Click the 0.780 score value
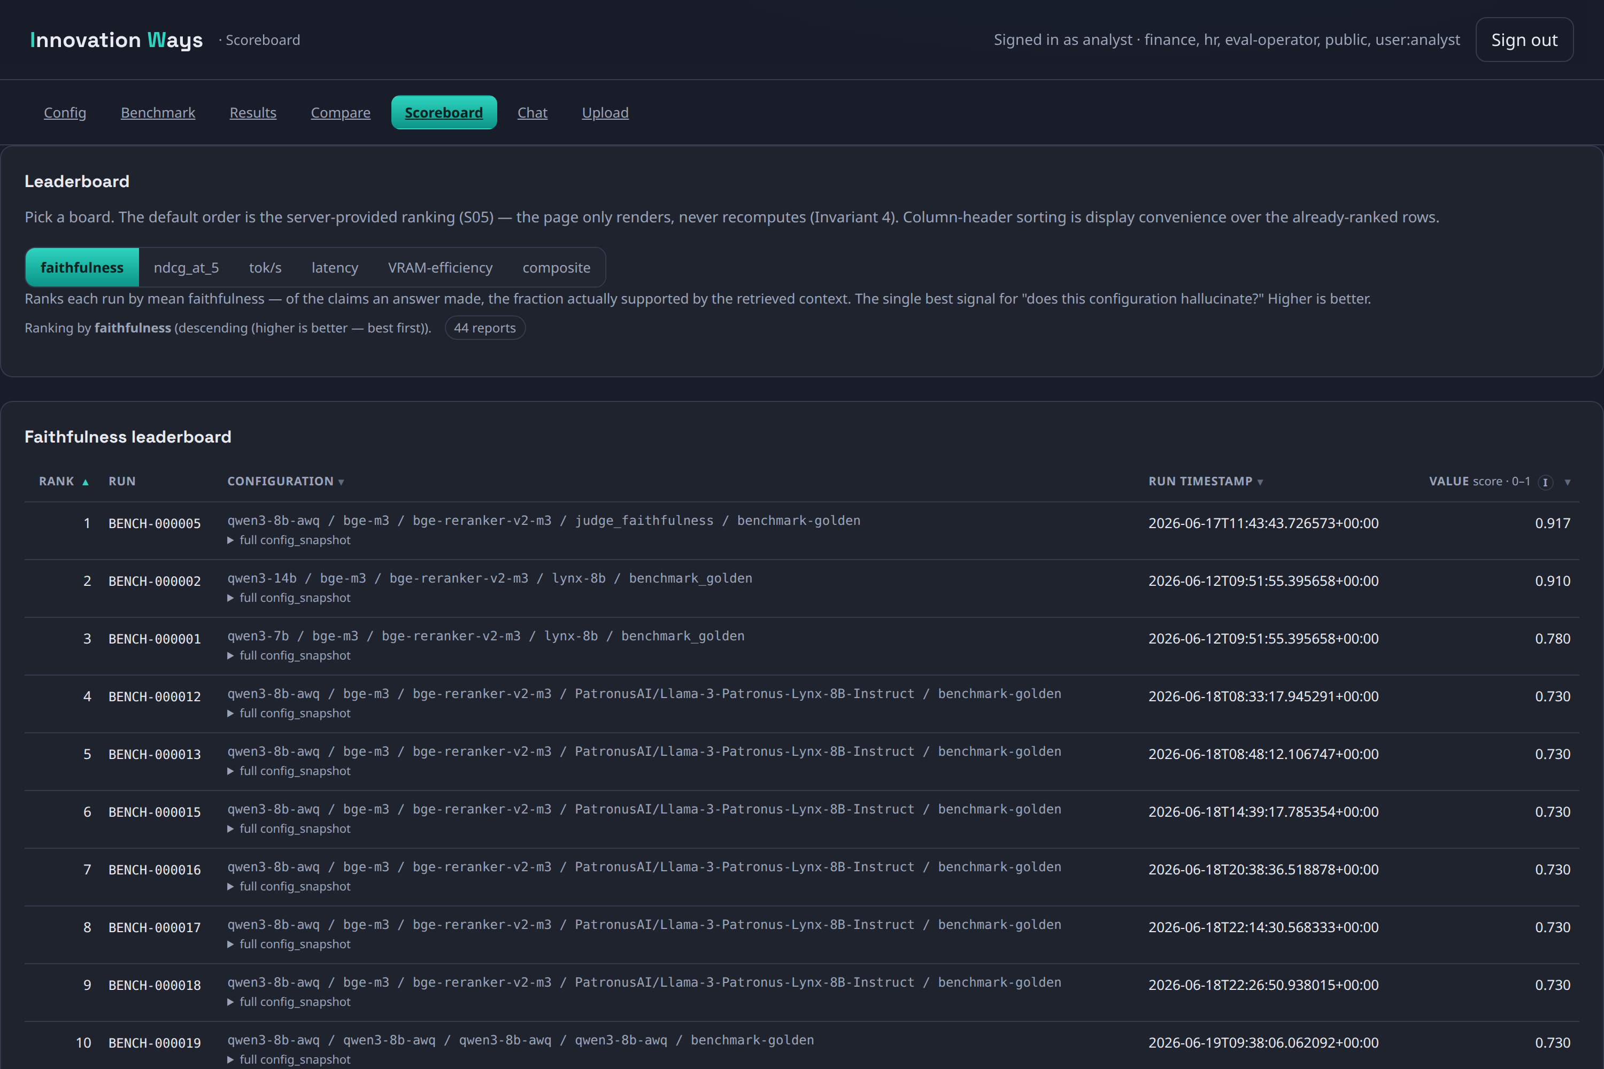 coord(1553,639)
